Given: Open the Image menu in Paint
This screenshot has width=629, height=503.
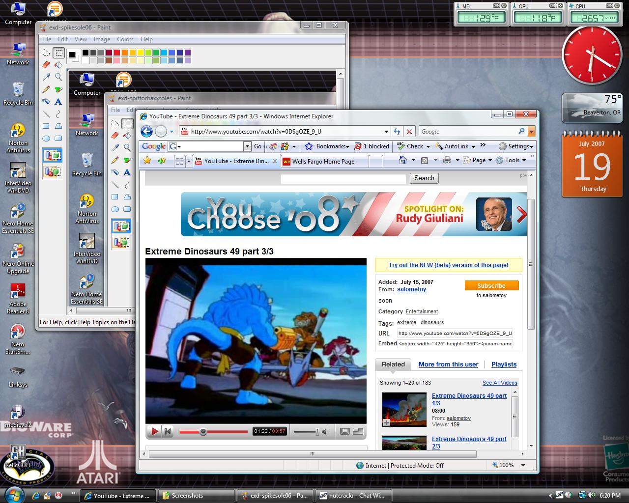Looking at the screenshot, I should coord(102,39).
